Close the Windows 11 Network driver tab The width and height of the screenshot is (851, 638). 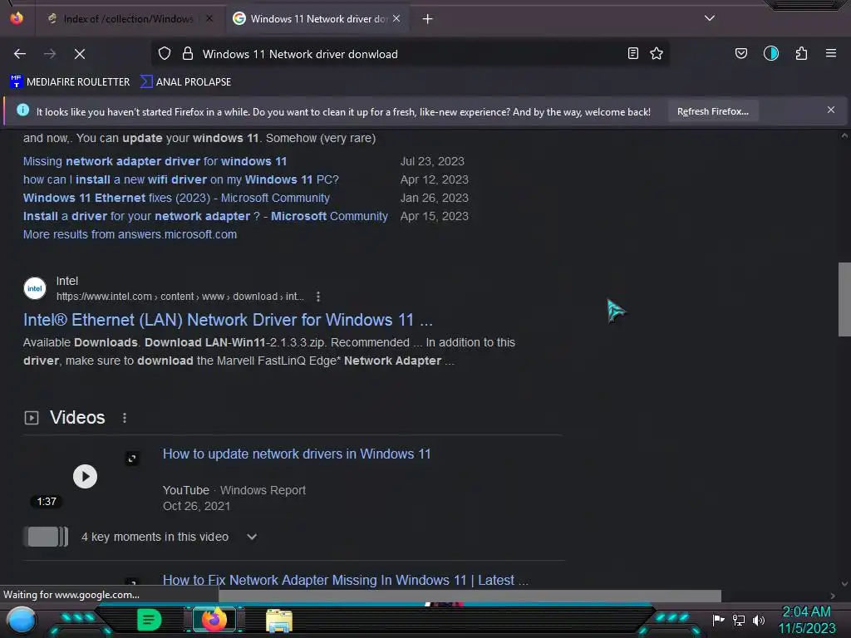pos(396,19)
